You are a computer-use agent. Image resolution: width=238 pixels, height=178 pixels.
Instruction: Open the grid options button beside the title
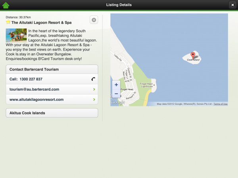[94, 20]
